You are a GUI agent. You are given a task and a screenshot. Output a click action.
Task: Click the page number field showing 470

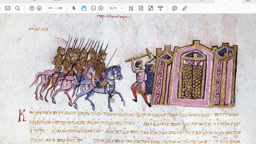coord(50,8)
